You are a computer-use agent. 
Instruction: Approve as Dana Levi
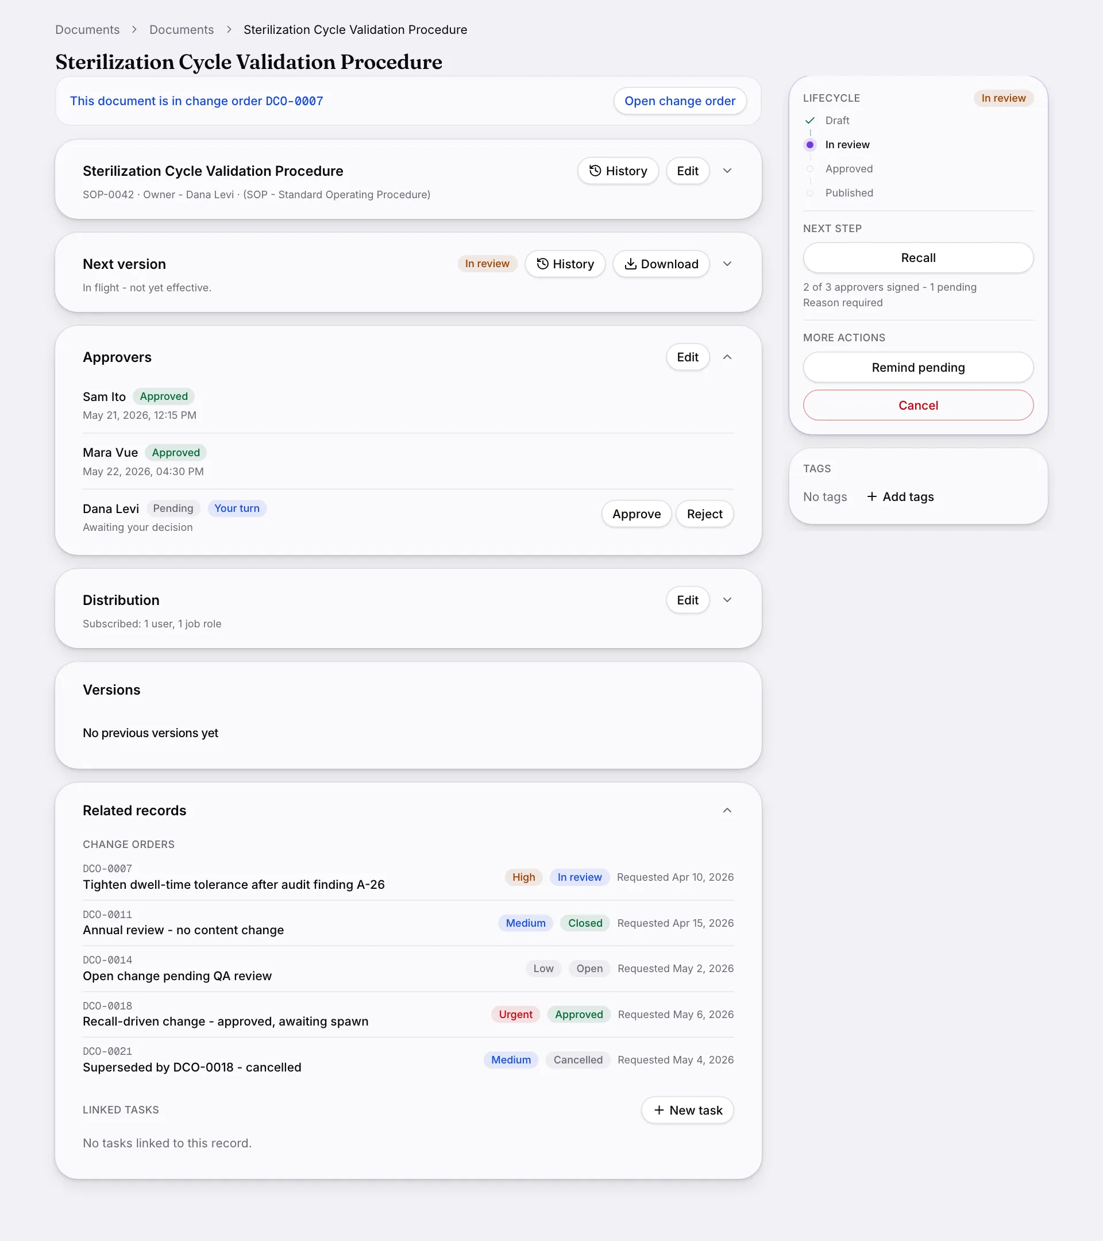[x=636, y=514]
